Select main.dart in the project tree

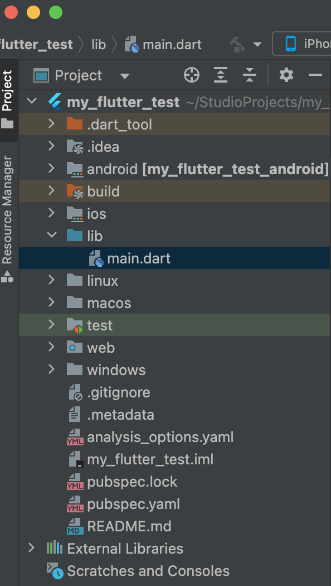point(174,258)
